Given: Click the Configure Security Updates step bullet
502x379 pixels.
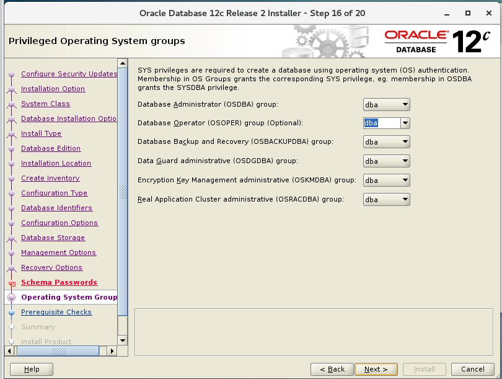Looking at the screenshot, I should pyautogui.click(x=12, y=74).
